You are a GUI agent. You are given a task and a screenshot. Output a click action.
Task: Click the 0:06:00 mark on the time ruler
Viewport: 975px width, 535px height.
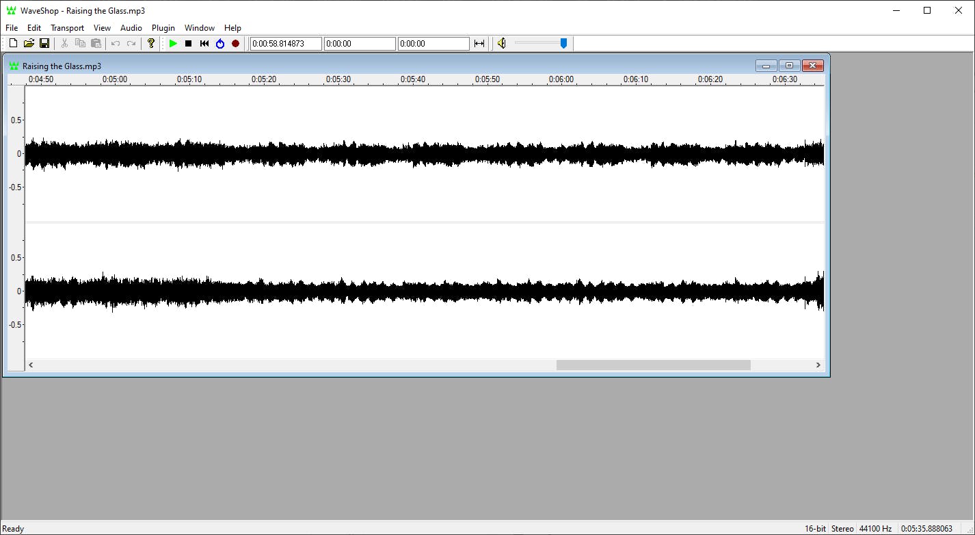[x=561, y=79]
